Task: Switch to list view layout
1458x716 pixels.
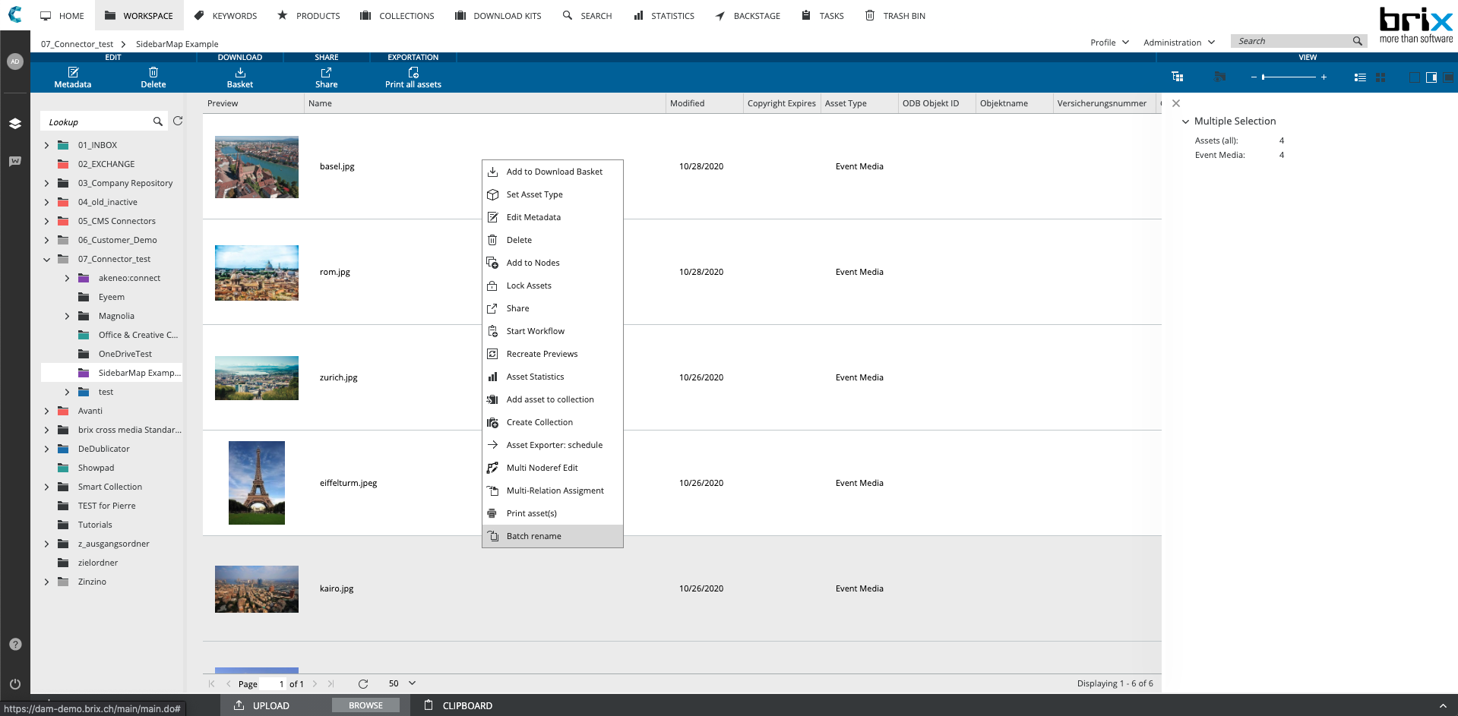Action: [x=1360, y=77]
